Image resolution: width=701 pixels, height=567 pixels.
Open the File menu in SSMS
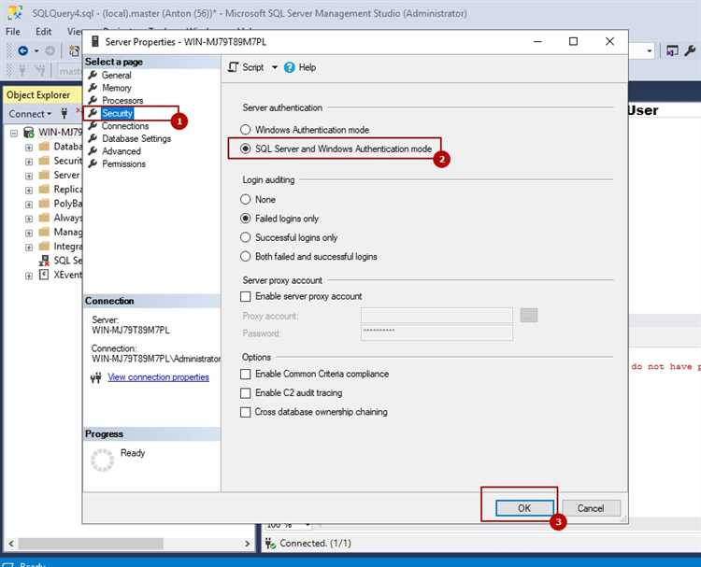[x=13, y=32]
